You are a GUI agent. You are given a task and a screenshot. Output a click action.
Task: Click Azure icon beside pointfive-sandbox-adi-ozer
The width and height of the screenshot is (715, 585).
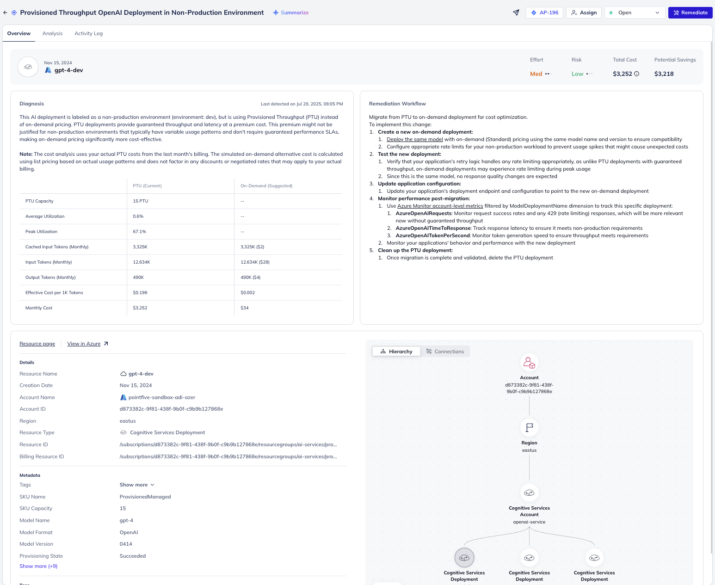pyautogui.click(x=123, y=397)
